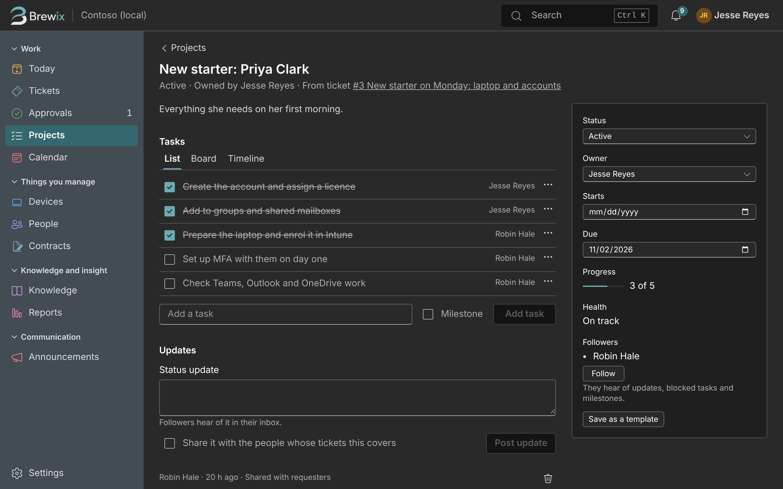Check 'Check Teams, Outlook and OneDrive work'
The width and height of the screenshot is (783, 489).
(170, 284)
